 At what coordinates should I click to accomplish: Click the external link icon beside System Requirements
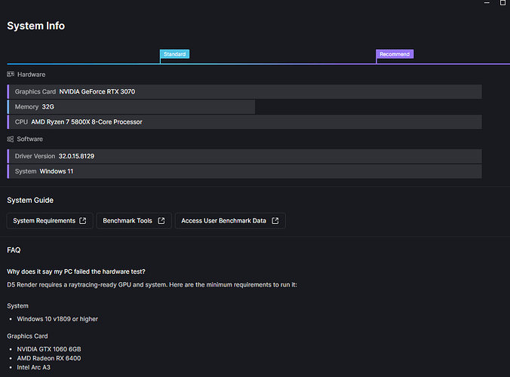[x=83, y=221]
